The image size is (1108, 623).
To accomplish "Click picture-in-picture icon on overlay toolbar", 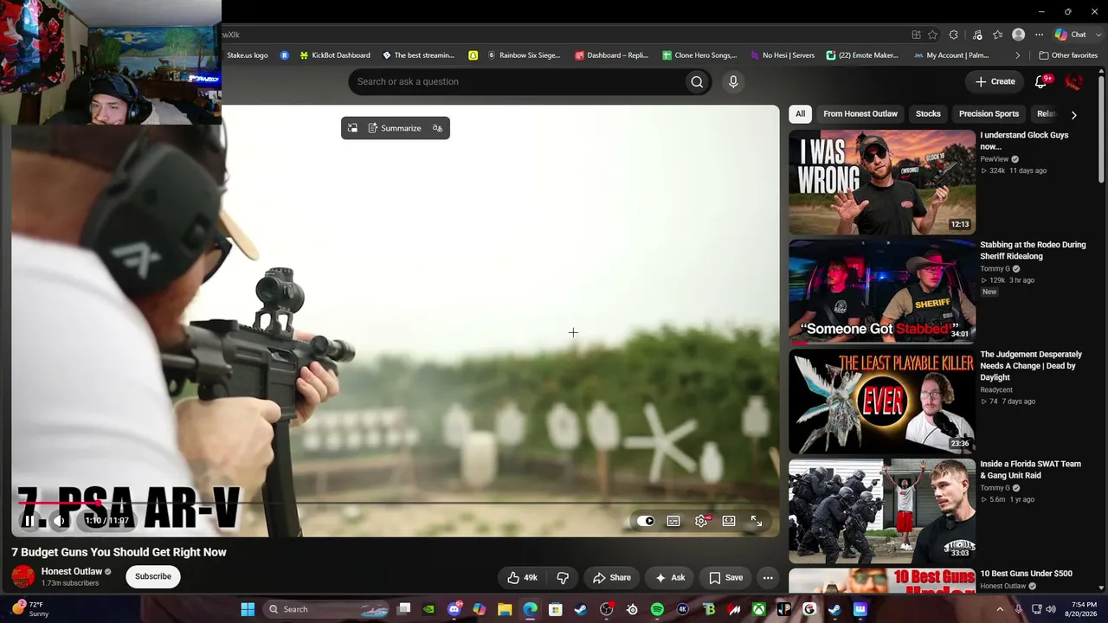I will [352, 128].
